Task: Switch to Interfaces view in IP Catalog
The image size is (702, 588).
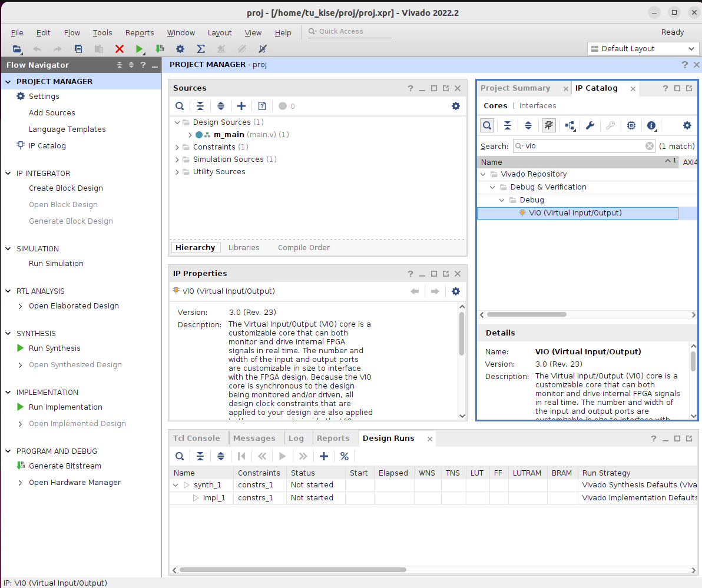Action: coord(537,106)
